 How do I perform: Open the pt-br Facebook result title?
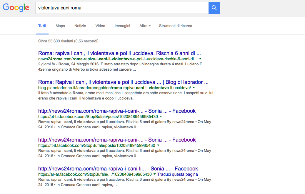(x=117, y=111)
